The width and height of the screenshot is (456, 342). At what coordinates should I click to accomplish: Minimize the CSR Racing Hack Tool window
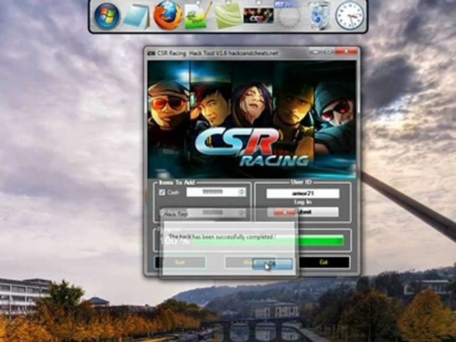[315, 51]
